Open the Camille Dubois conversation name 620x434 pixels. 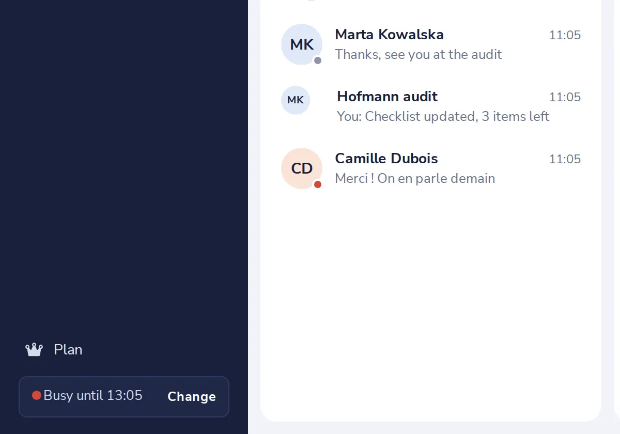tap(386, 159)
